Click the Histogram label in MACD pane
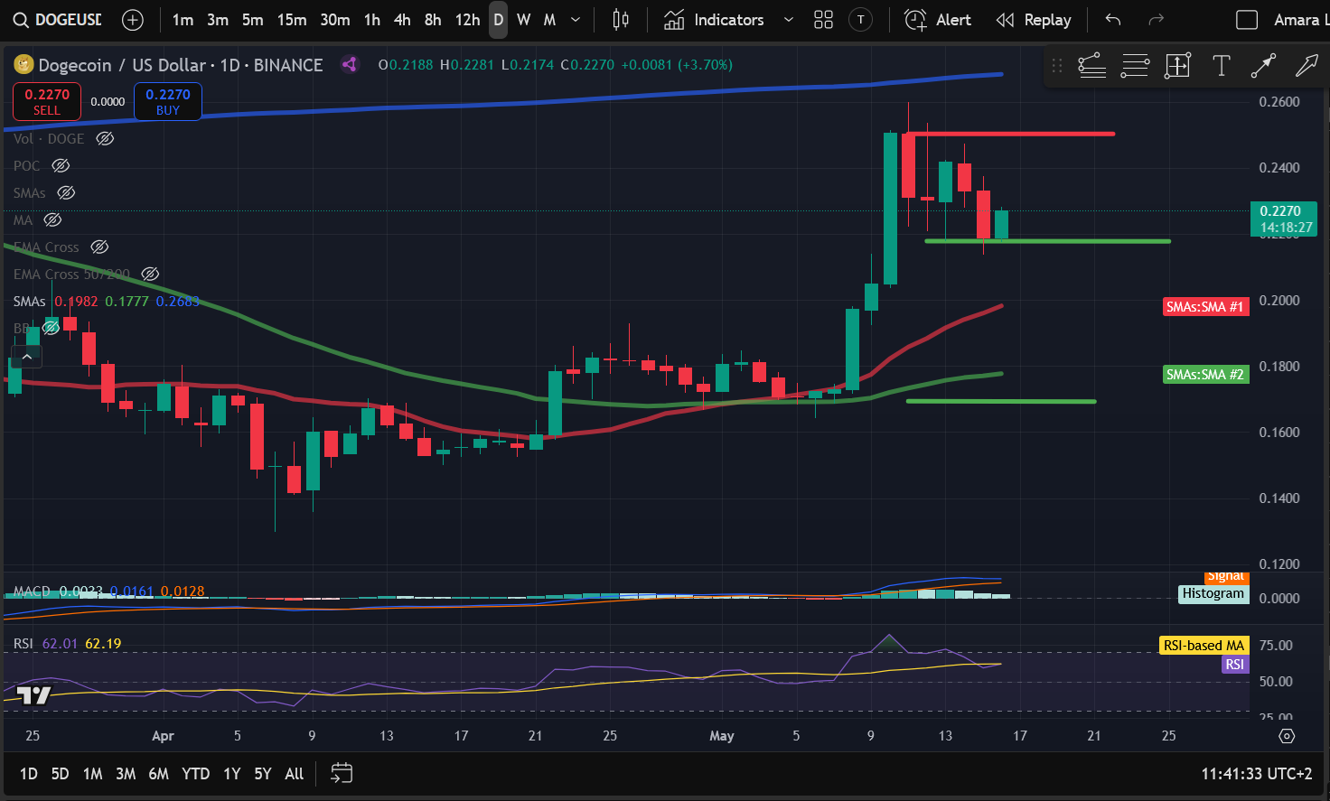Screen dimensions: 1330x801 click(x=1213, y=593)
